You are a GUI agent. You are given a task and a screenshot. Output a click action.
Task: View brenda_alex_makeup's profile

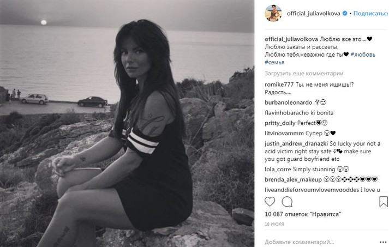pos(293,179)
